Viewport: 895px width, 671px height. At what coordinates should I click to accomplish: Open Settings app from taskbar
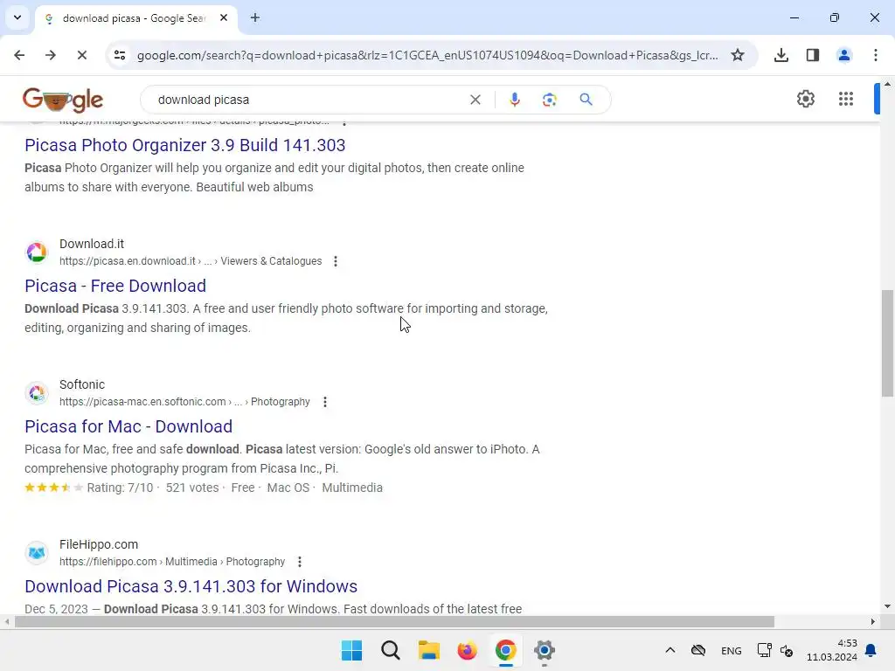coord(544,650)
